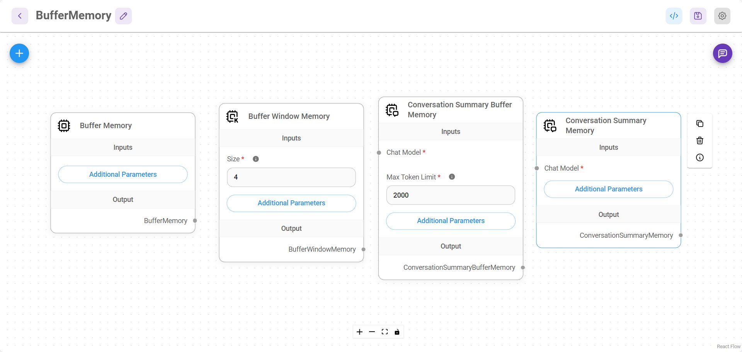Screen dimensions: 742x352
Task: Go back using the left chevron button
Action: coord(20,16)
